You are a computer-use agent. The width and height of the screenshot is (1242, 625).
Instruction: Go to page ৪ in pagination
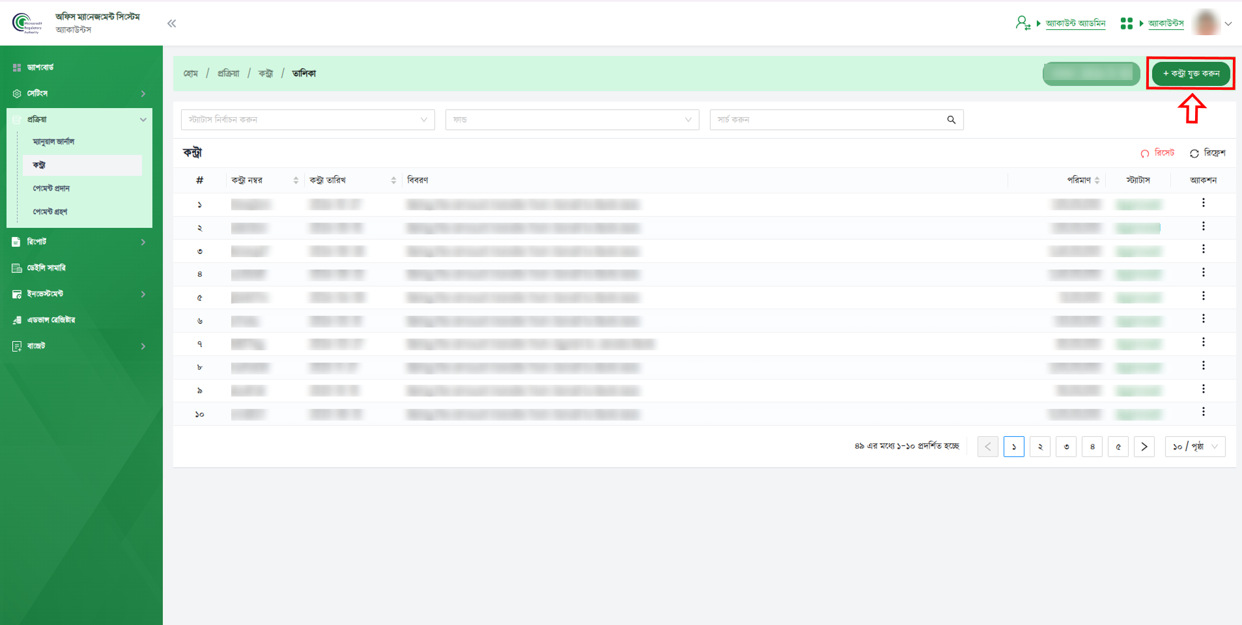coord(1092,447)
